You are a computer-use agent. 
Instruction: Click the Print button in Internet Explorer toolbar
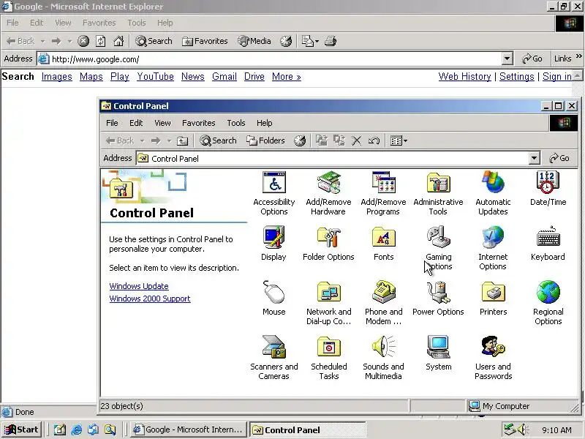tap(331, 41)
